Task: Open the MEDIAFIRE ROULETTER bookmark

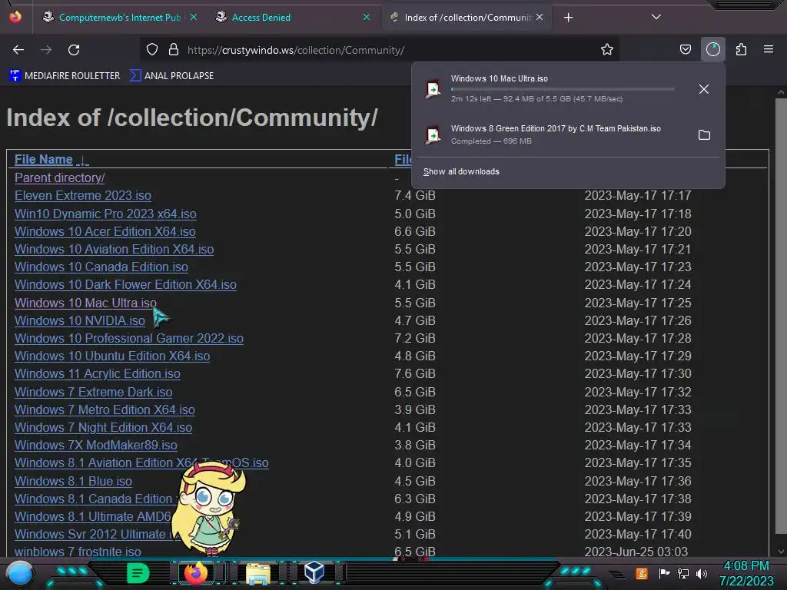Action: pyautogui.click(x=65, y=76)
